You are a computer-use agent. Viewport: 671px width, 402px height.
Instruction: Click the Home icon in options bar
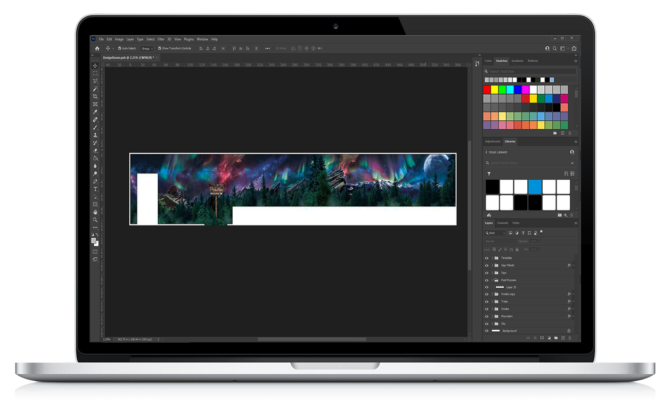97,48
